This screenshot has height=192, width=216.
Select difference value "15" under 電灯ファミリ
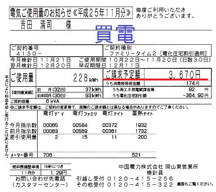pos(85,137)
